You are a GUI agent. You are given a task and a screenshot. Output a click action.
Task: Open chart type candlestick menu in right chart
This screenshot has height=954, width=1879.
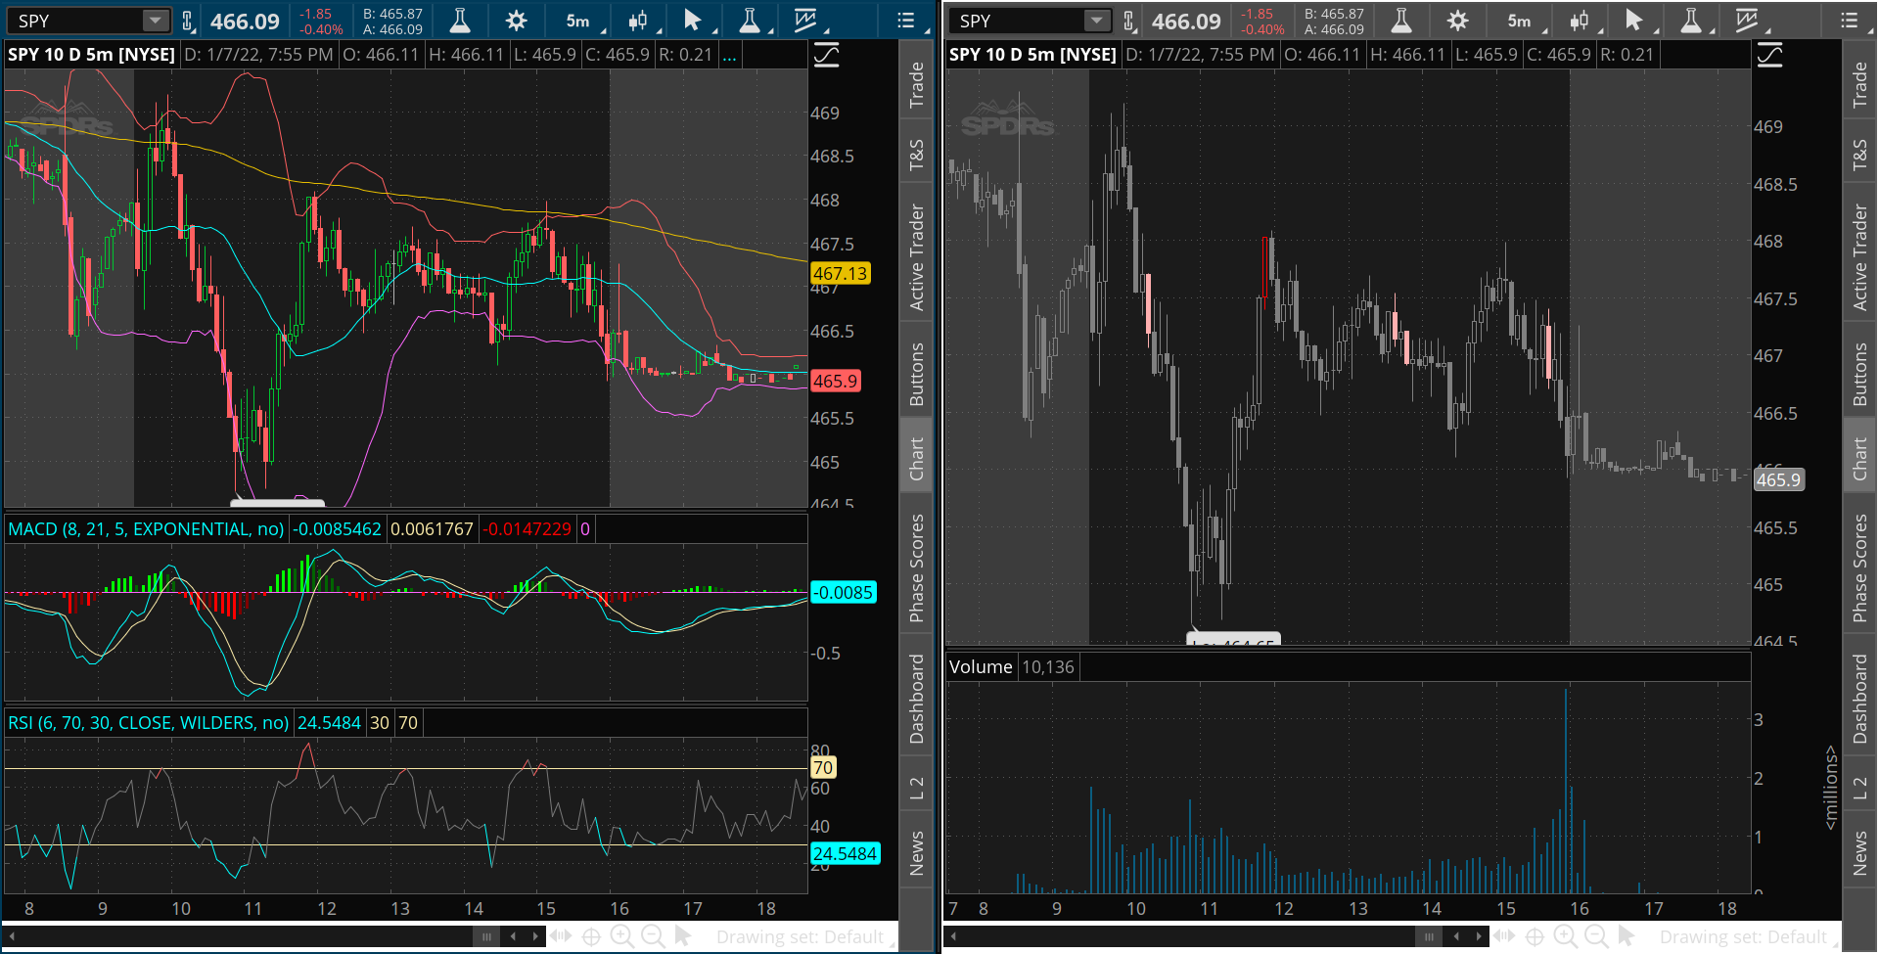[1579, 21]
